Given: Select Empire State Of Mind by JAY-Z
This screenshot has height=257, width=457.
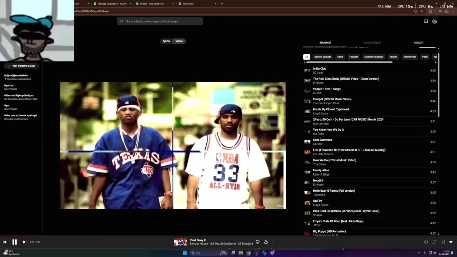Looking at the screenshot, I should [x=370, y=223].
